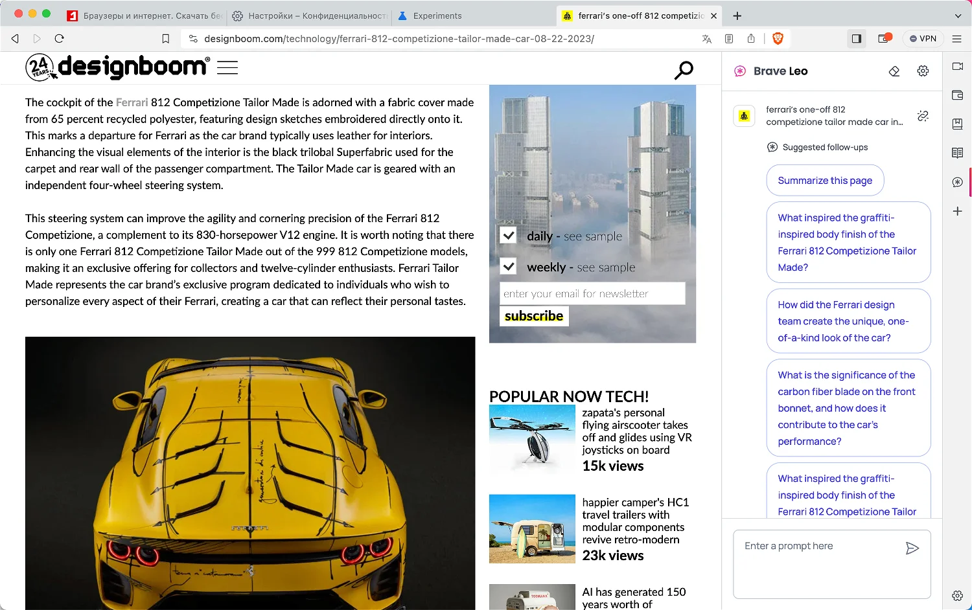
Task: Open the designboom hamburger menu
Action: click(x=227, y=67)
